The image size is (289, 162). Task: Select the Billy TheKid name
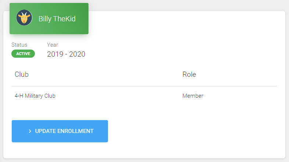(57, 19)
